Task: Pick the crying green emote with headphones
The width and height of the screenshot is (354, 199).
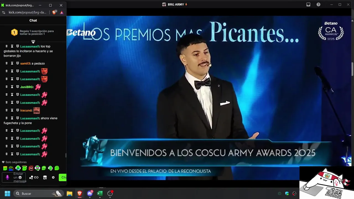Action: point(18,168)
